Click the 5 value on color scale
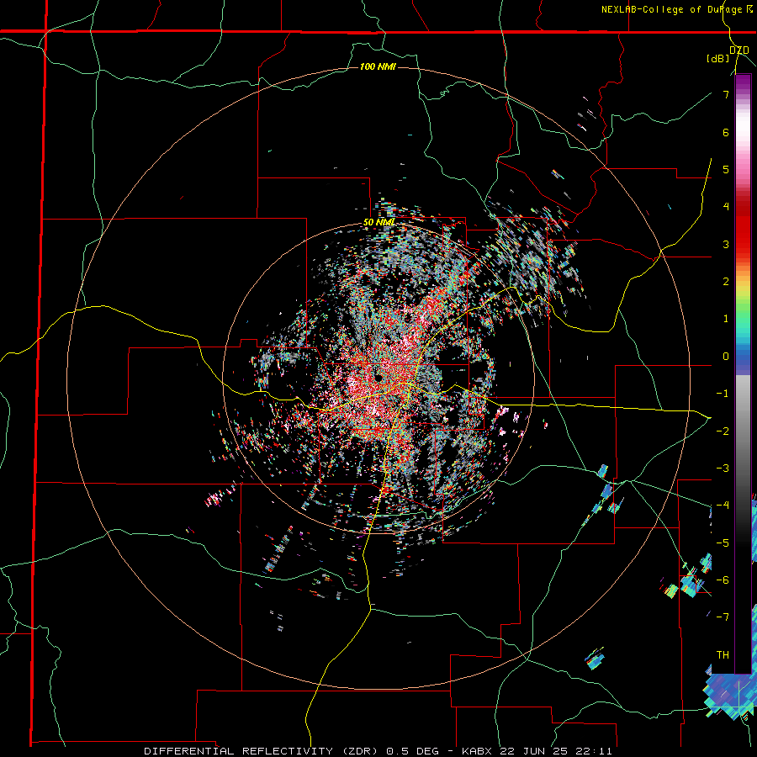757x757 pixels. pos(726,169)
